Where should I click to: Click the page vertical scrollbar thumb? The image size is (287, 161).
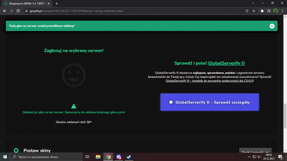[285, 116]
